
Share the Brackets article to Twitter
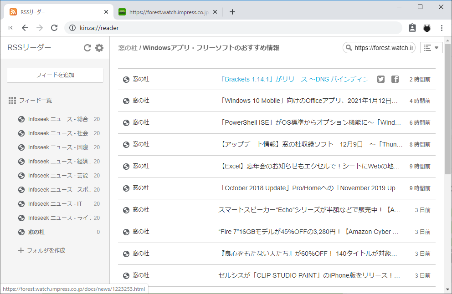click(x=380, y=79)
